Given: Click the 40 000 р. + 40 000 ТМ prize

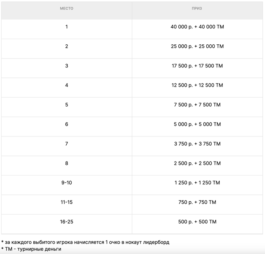Looking at the screenshot, I should (x=197, y=27).
